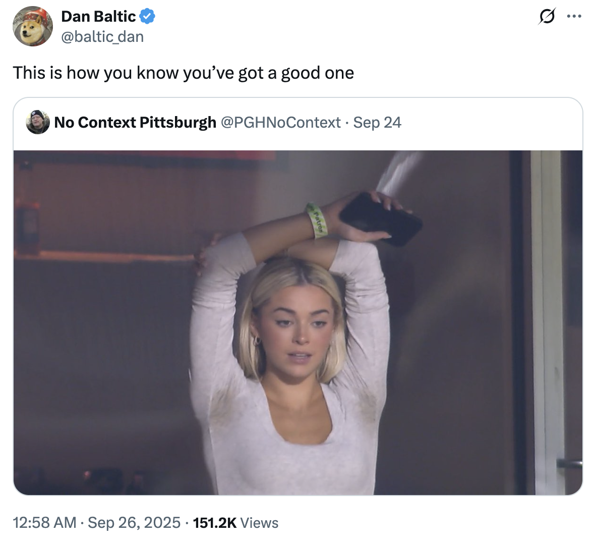Click the blue verified checkmark badge

tap(147, 17)
